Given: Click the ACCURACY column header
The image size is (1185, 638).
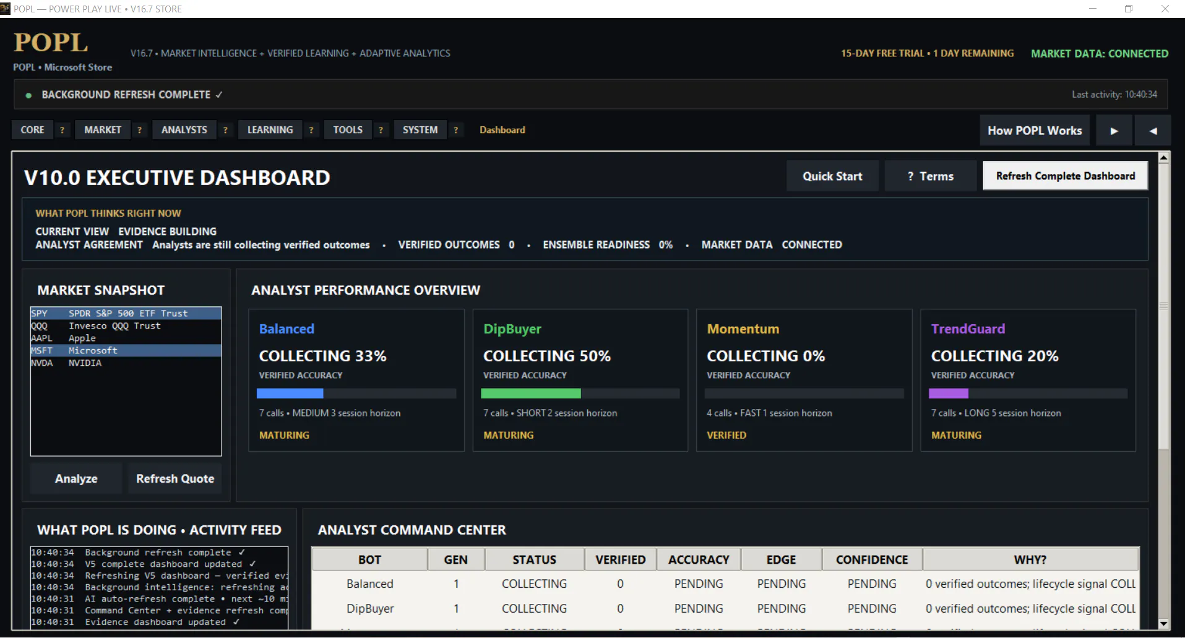Looking at the screenshot, I should pos(699,559).
